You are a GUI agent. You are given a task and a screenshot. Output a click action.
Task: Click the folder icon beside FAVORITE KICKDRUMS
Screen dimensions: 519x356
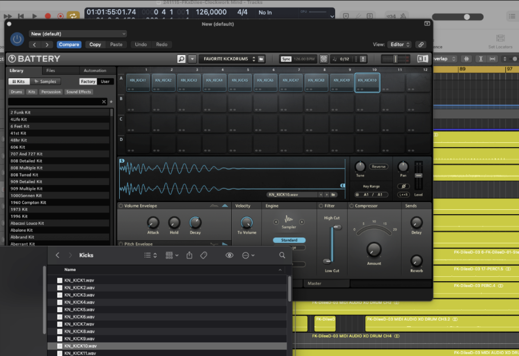tap(261, 59)
